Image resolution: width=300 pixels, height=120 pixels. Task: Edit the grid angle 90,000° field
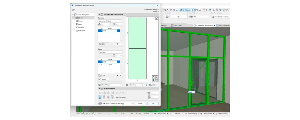105,79
